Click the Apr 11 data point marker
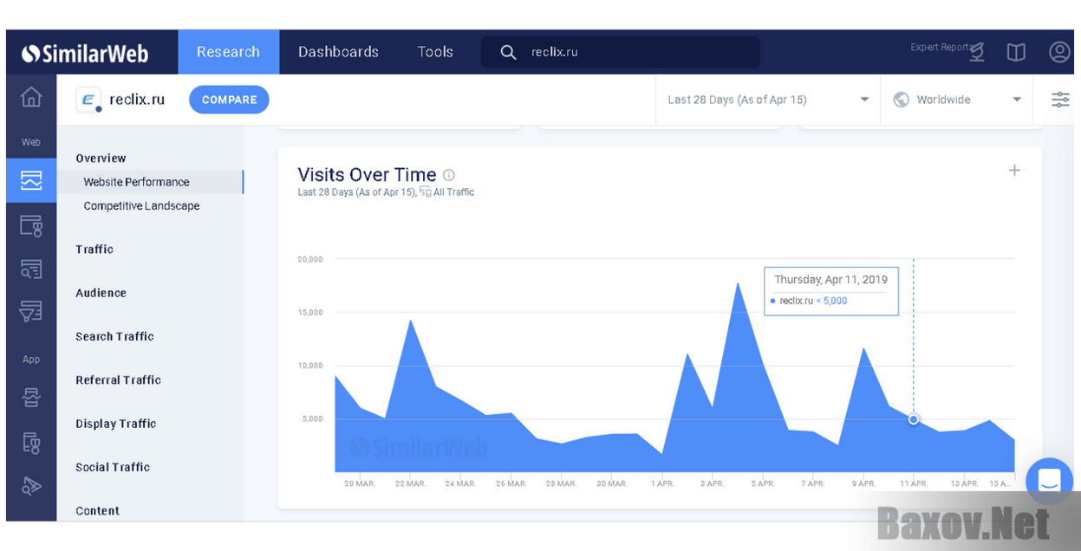 pos(913,419)
